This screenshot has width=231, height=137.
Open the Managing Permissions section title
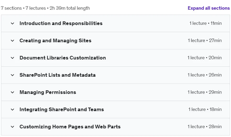pos(48,92)
